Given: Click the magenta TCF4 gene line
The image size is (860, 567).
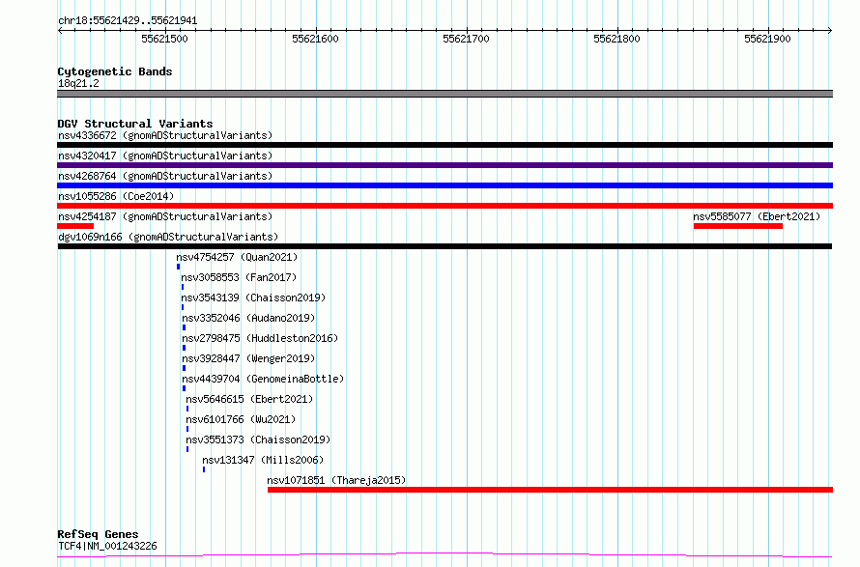Looking at the screenshot, I should point(444,555).
